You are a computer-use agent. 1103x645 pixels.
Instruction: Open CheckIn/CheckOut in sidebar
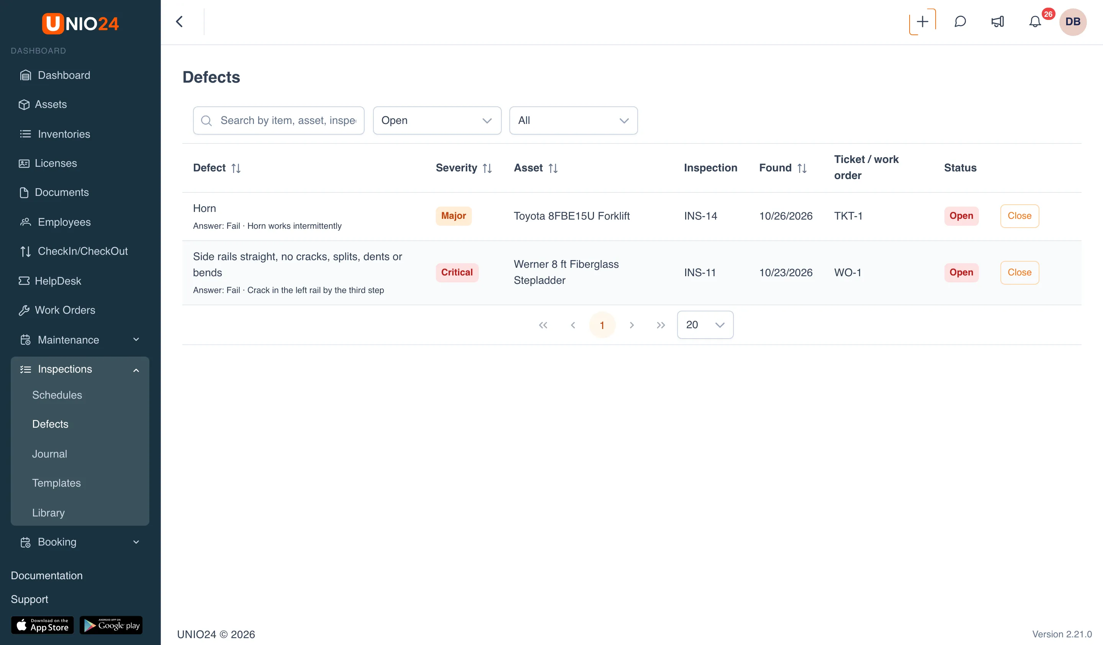click(x=80, y=251)
